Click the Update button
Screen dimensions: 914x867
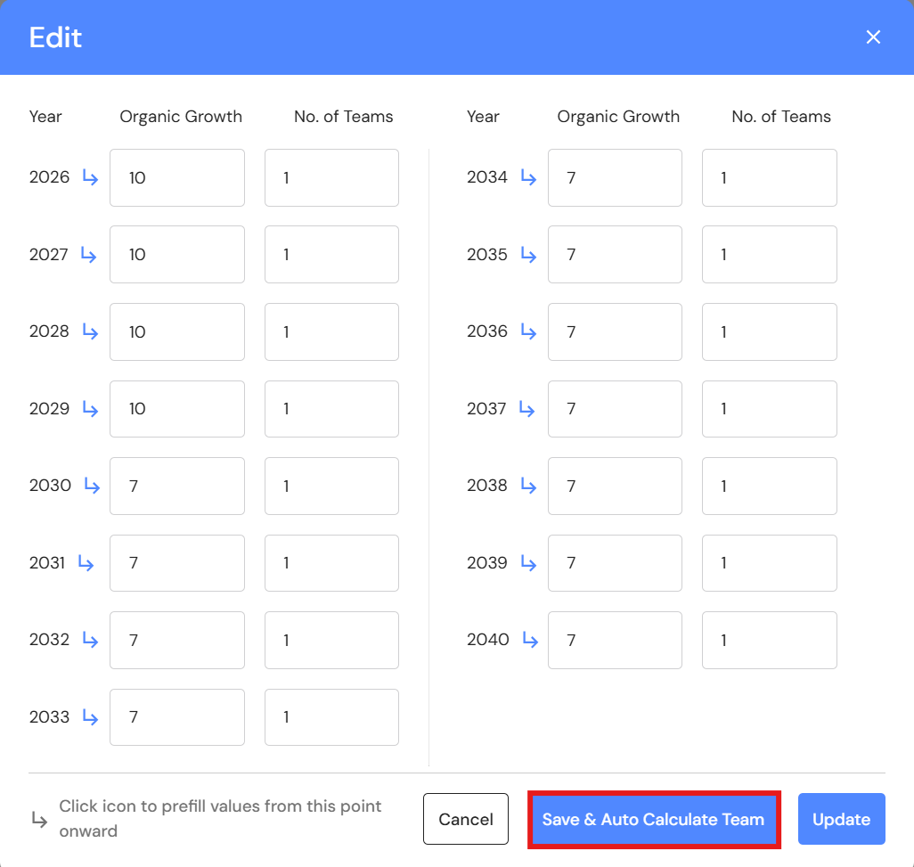tap(841, 820)
